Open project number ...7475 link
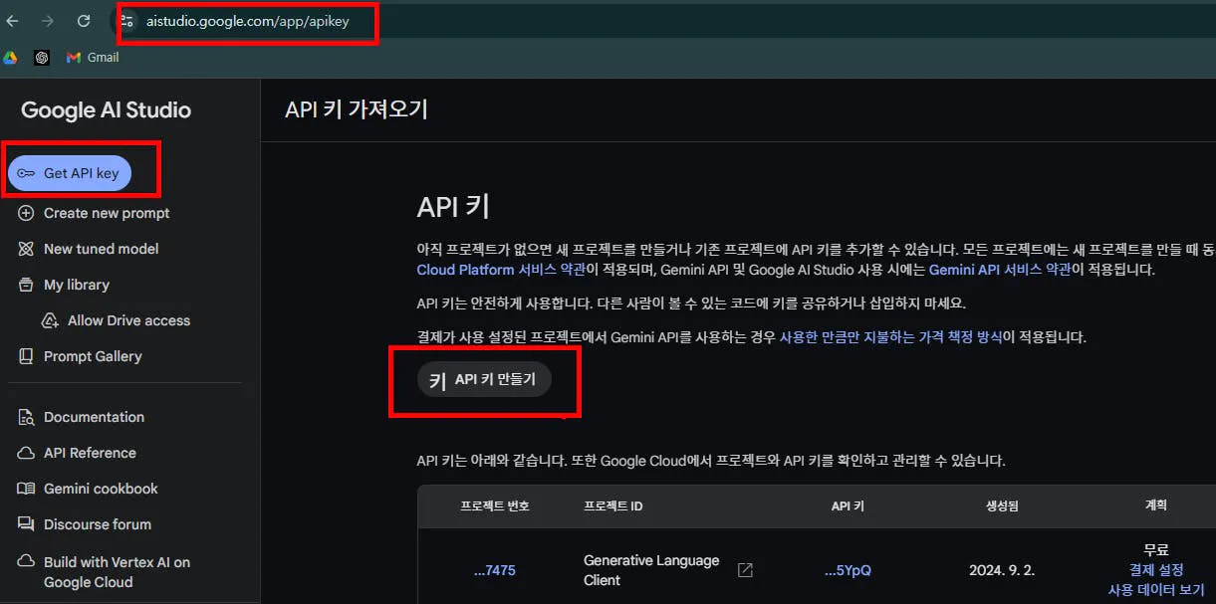 495,570
